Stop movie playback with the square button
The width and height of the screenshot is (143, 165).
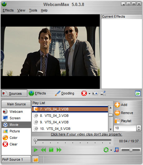[x=51, y=150]
